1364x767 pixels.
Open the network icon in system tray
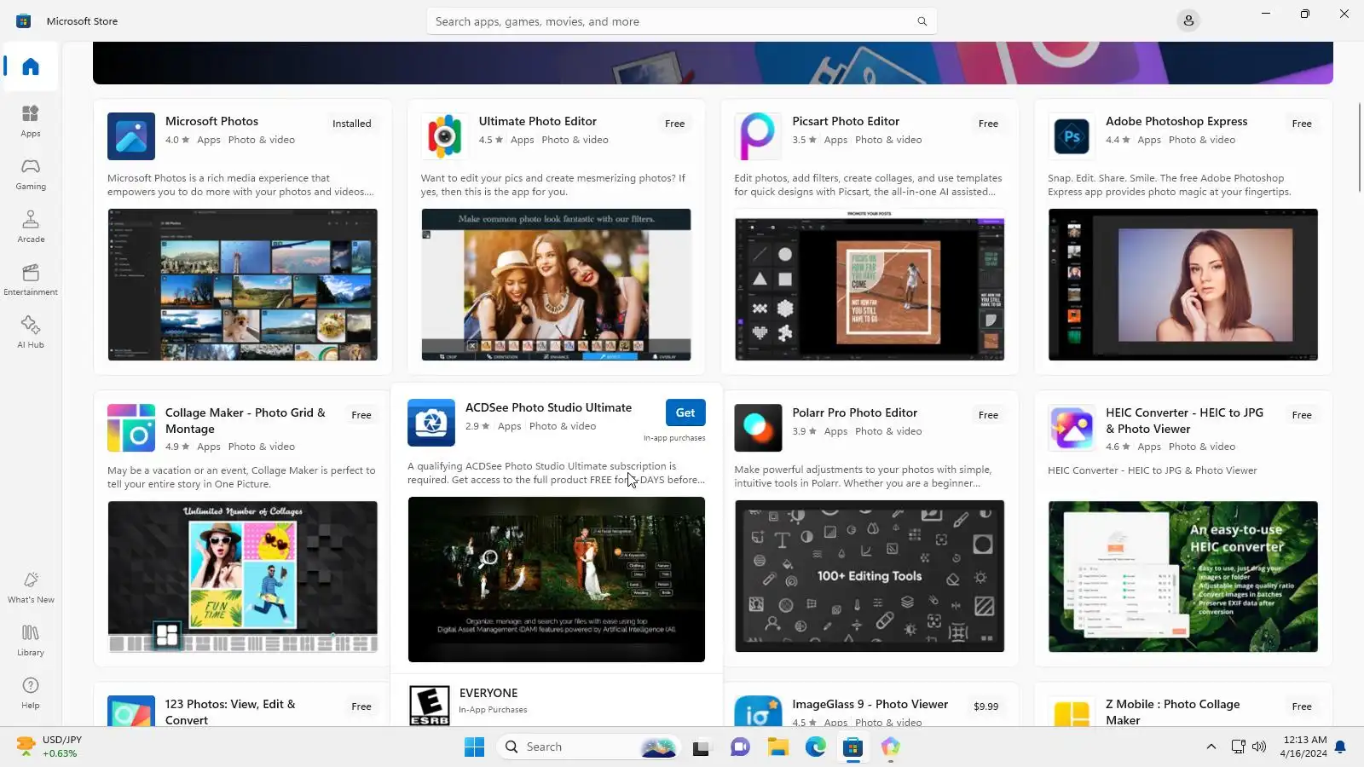point(1239,747)
